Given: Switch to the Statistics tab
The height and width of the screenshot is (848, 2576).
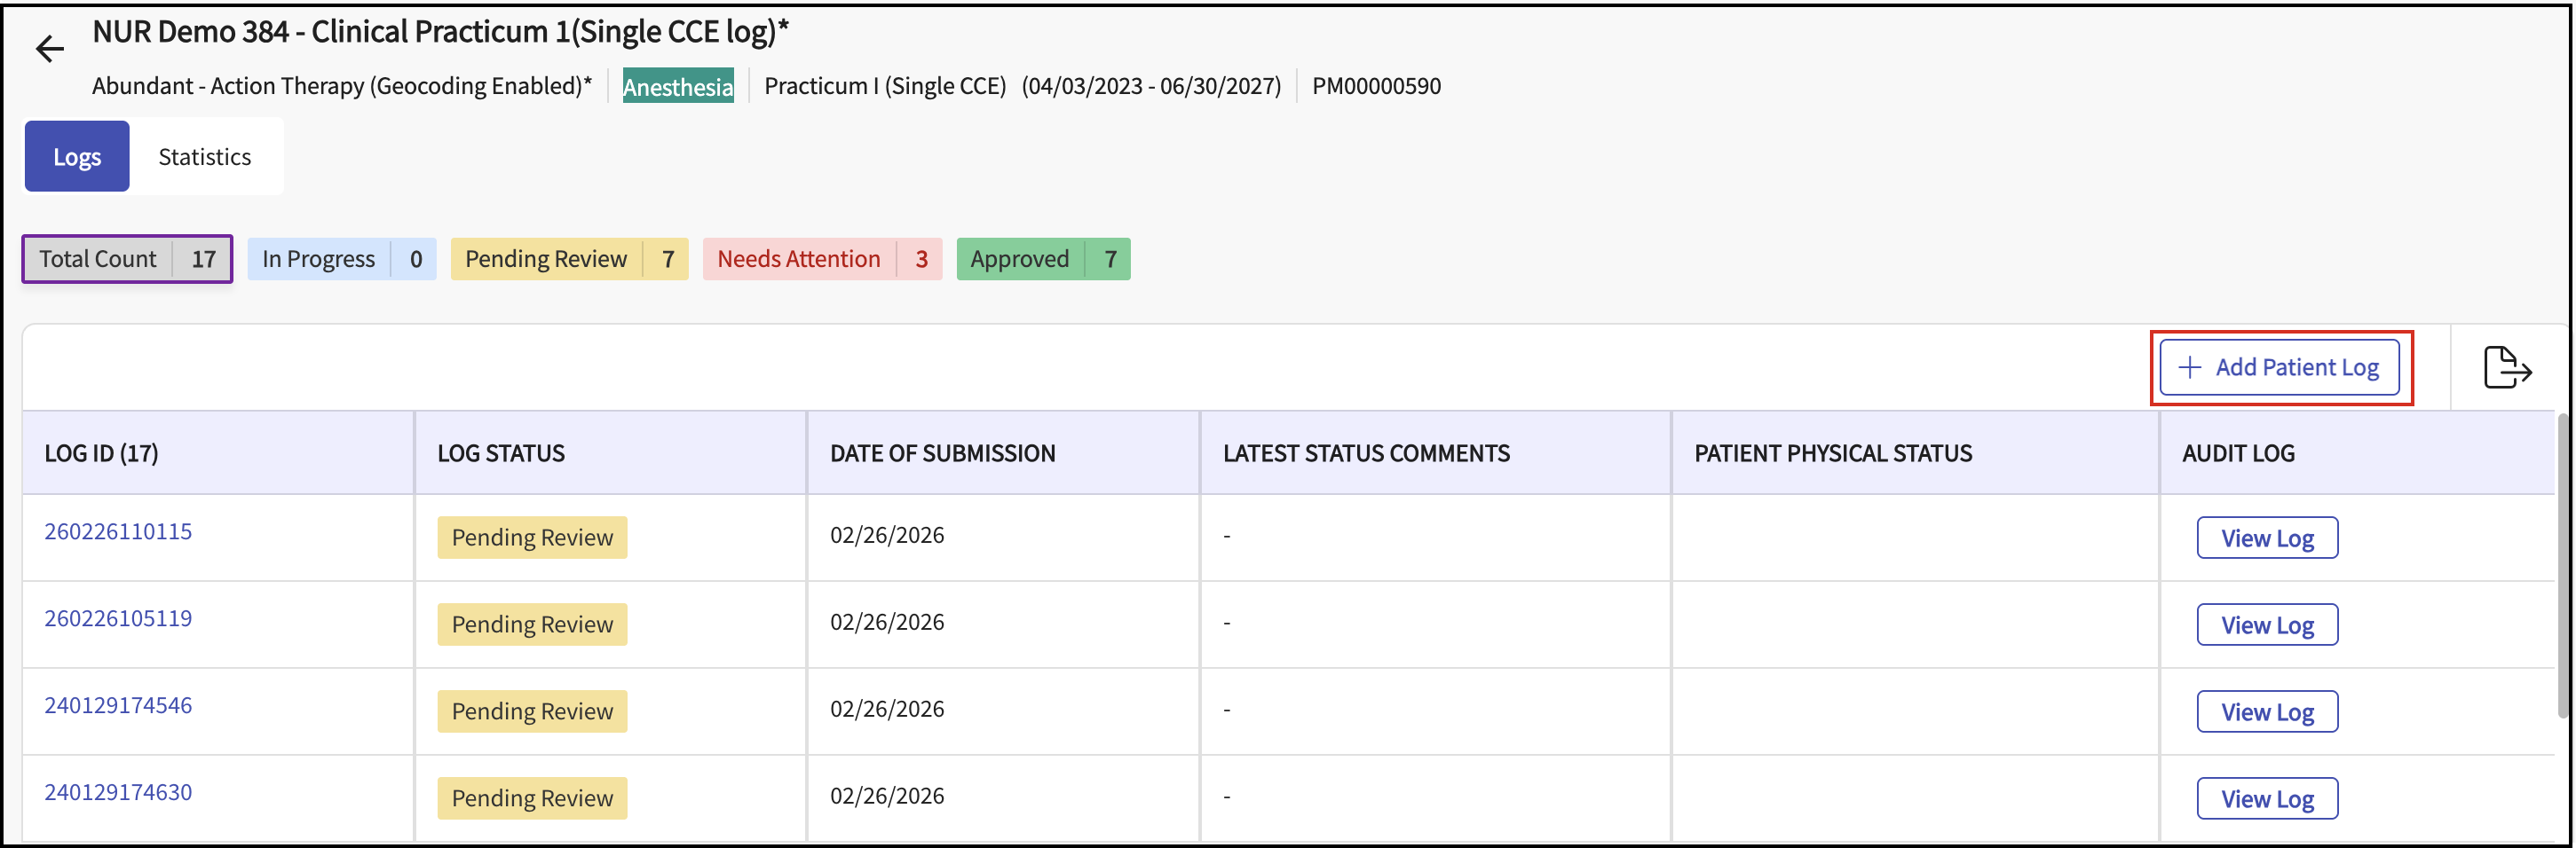Looking at the screenshot, I should [x=205, y=157].
